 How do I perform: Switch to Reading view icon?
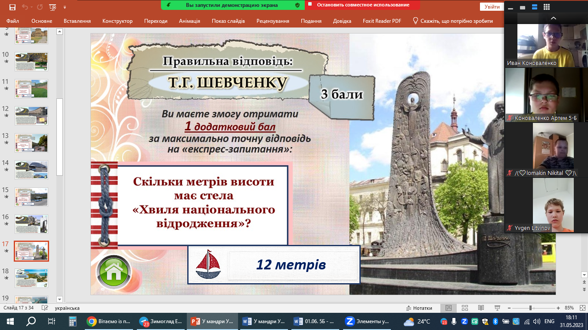tap(481, 308)
